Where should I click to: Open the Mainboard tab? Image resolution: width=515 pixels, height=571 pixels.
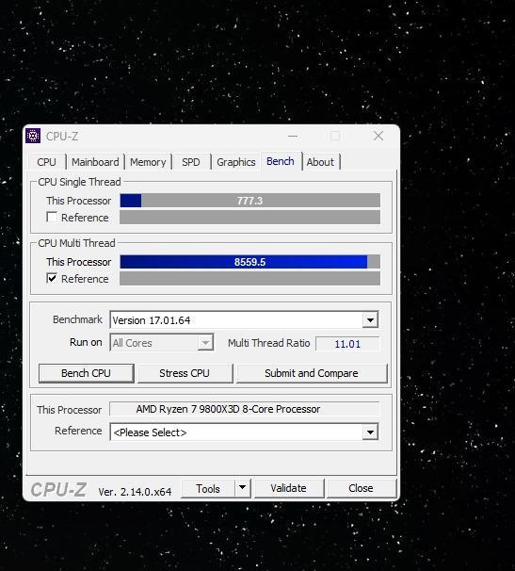point(95,162)
